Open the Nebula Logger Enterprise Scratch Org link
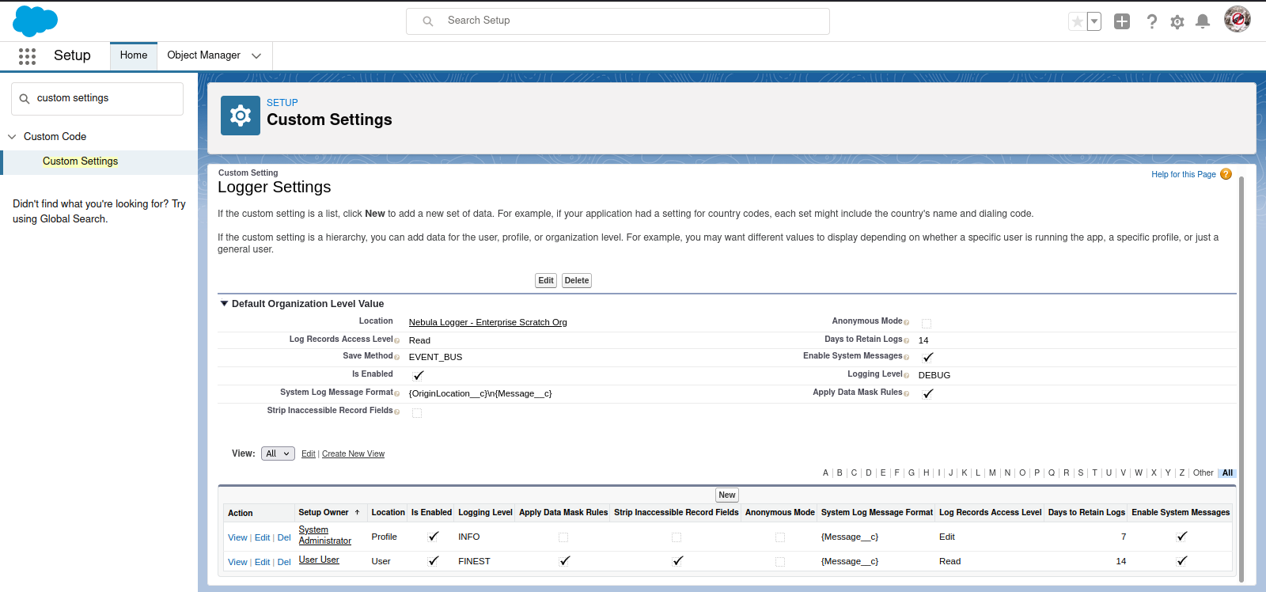The image size is (1266, 592). [x=487, y=322]
